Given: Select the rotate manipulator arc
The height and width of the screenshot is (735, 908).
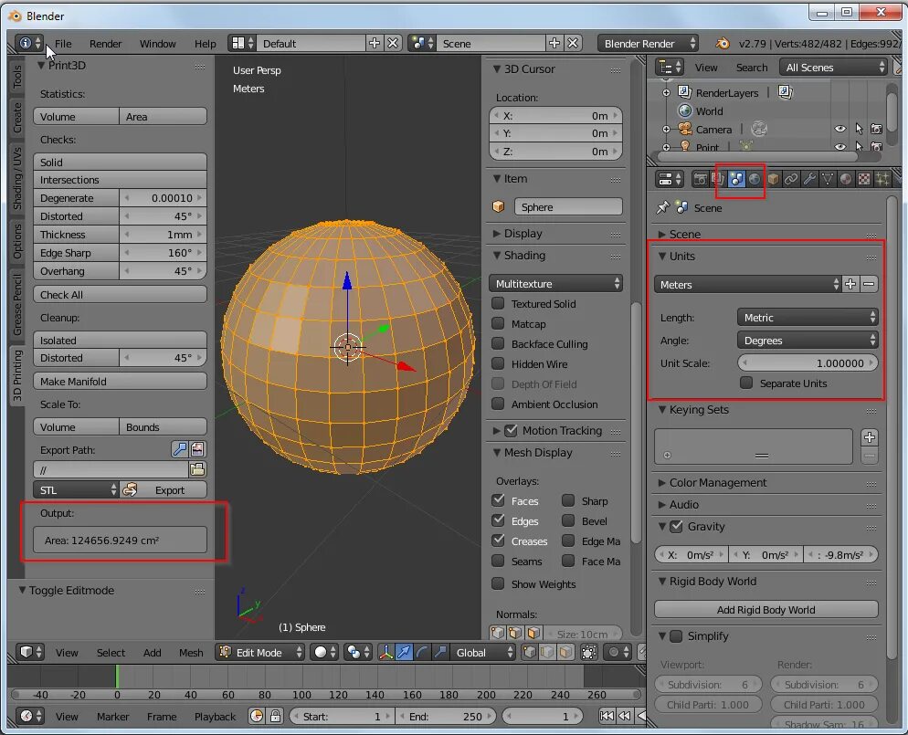Looking at the screenshot, I should [422, 653].
